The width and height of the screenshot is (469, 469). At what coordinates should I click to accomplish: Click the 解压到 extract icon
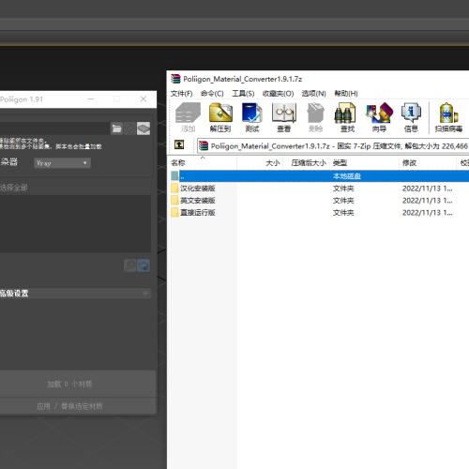pyautogui.click(x=220, y=117)
